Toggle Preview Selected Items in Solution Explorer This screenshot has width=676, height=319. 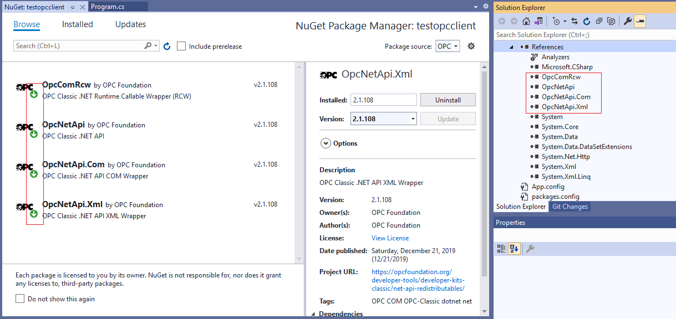pyautogui.click(x=639, y=20)
